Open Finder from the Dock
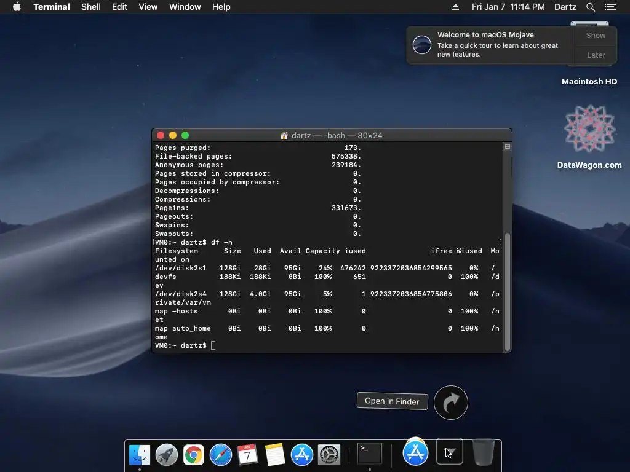Screen dimensions: 630x472 140,455
